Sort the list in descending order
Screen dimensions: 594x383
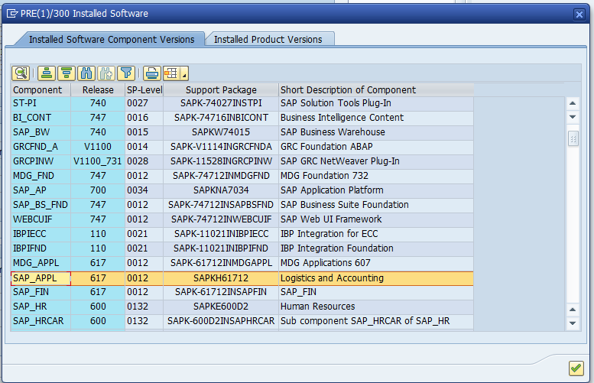pyautogui.click(x=66, y=73)
